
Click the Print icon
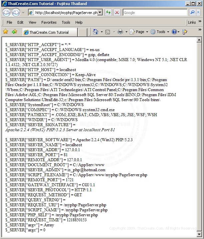[120, 32]
